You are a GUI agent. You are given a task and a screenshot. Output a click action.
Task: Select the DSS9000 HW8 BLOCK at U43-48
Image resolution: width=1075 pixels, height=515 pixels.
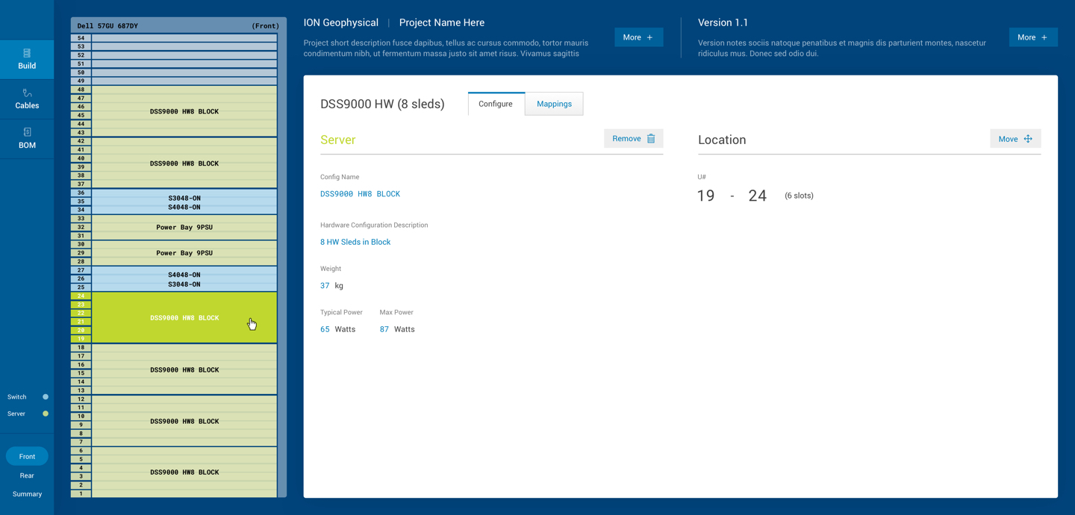tap(184, 111)
